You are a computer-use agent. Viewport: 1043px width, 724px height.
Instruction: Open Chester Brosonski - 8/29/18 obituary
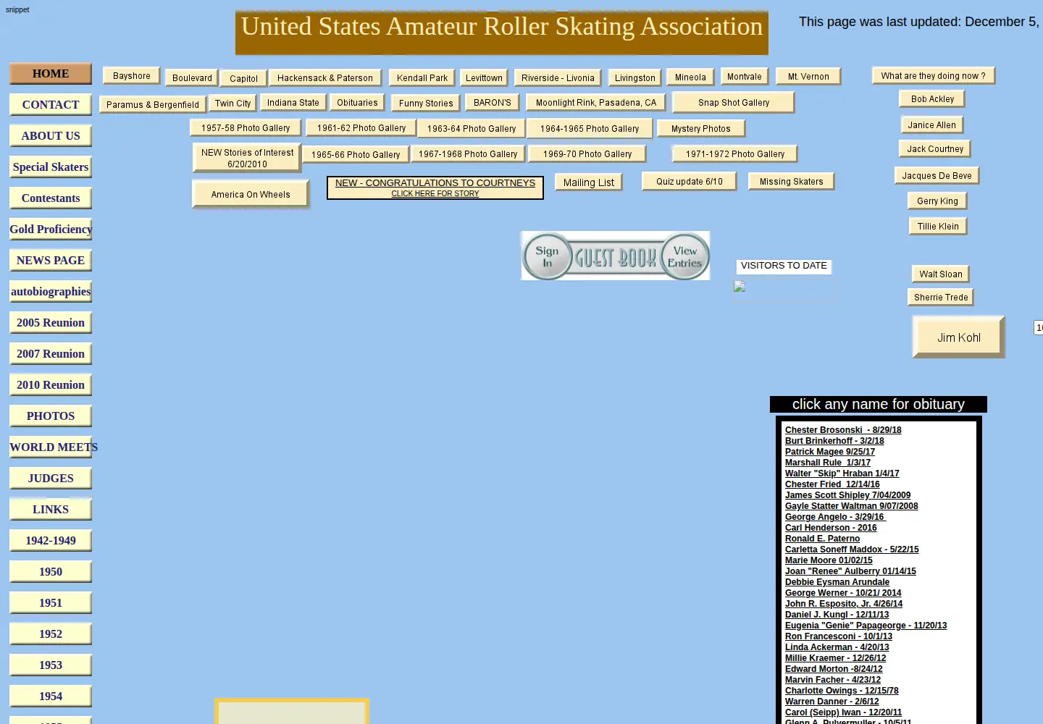pos(843,430)
